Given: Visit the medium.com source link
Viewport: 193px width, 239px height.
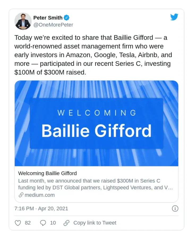Looking at the screenshot, I should point(40,195).
